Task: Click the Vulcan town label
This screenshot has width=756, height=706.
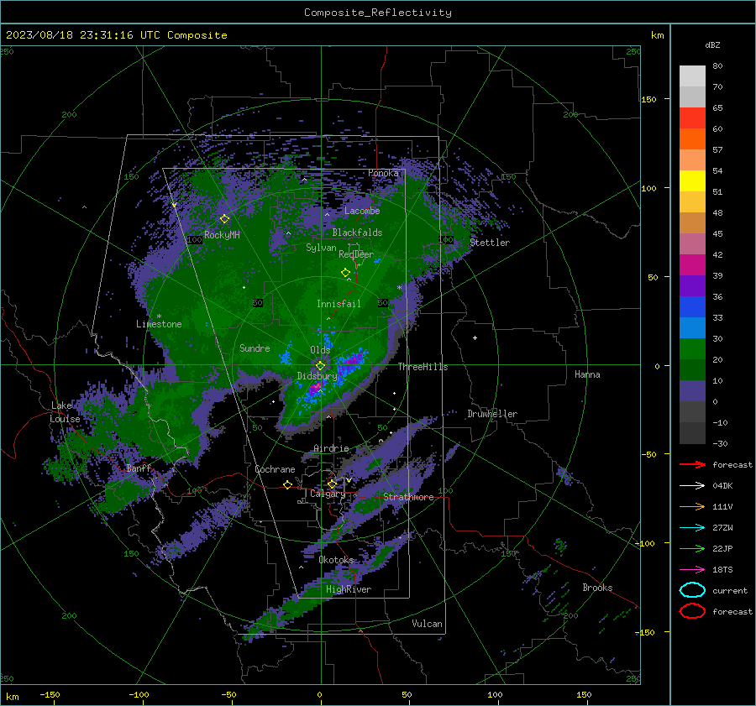Action: pos(428,624)
